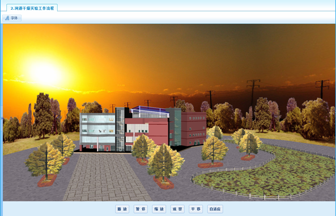
Task: Switch to the 2.洞道干燥实验工作流程 tab
Action: click(x=32, y=8)
